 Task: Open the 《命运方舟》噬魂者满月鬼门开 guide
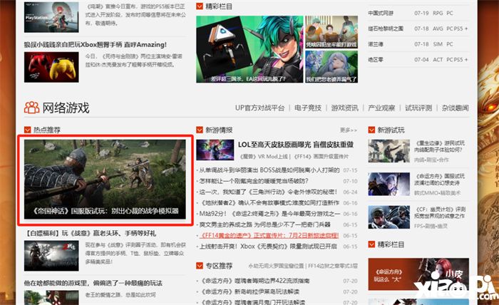point(252,302)
